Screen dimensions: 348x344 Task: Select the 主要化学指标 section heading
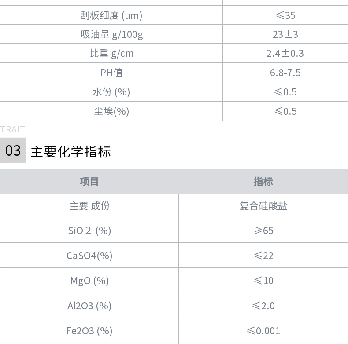tap(70, 152)
